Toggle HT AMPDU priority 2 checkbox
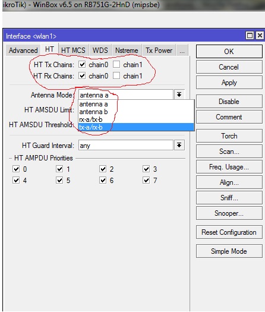 coord(103,169)
